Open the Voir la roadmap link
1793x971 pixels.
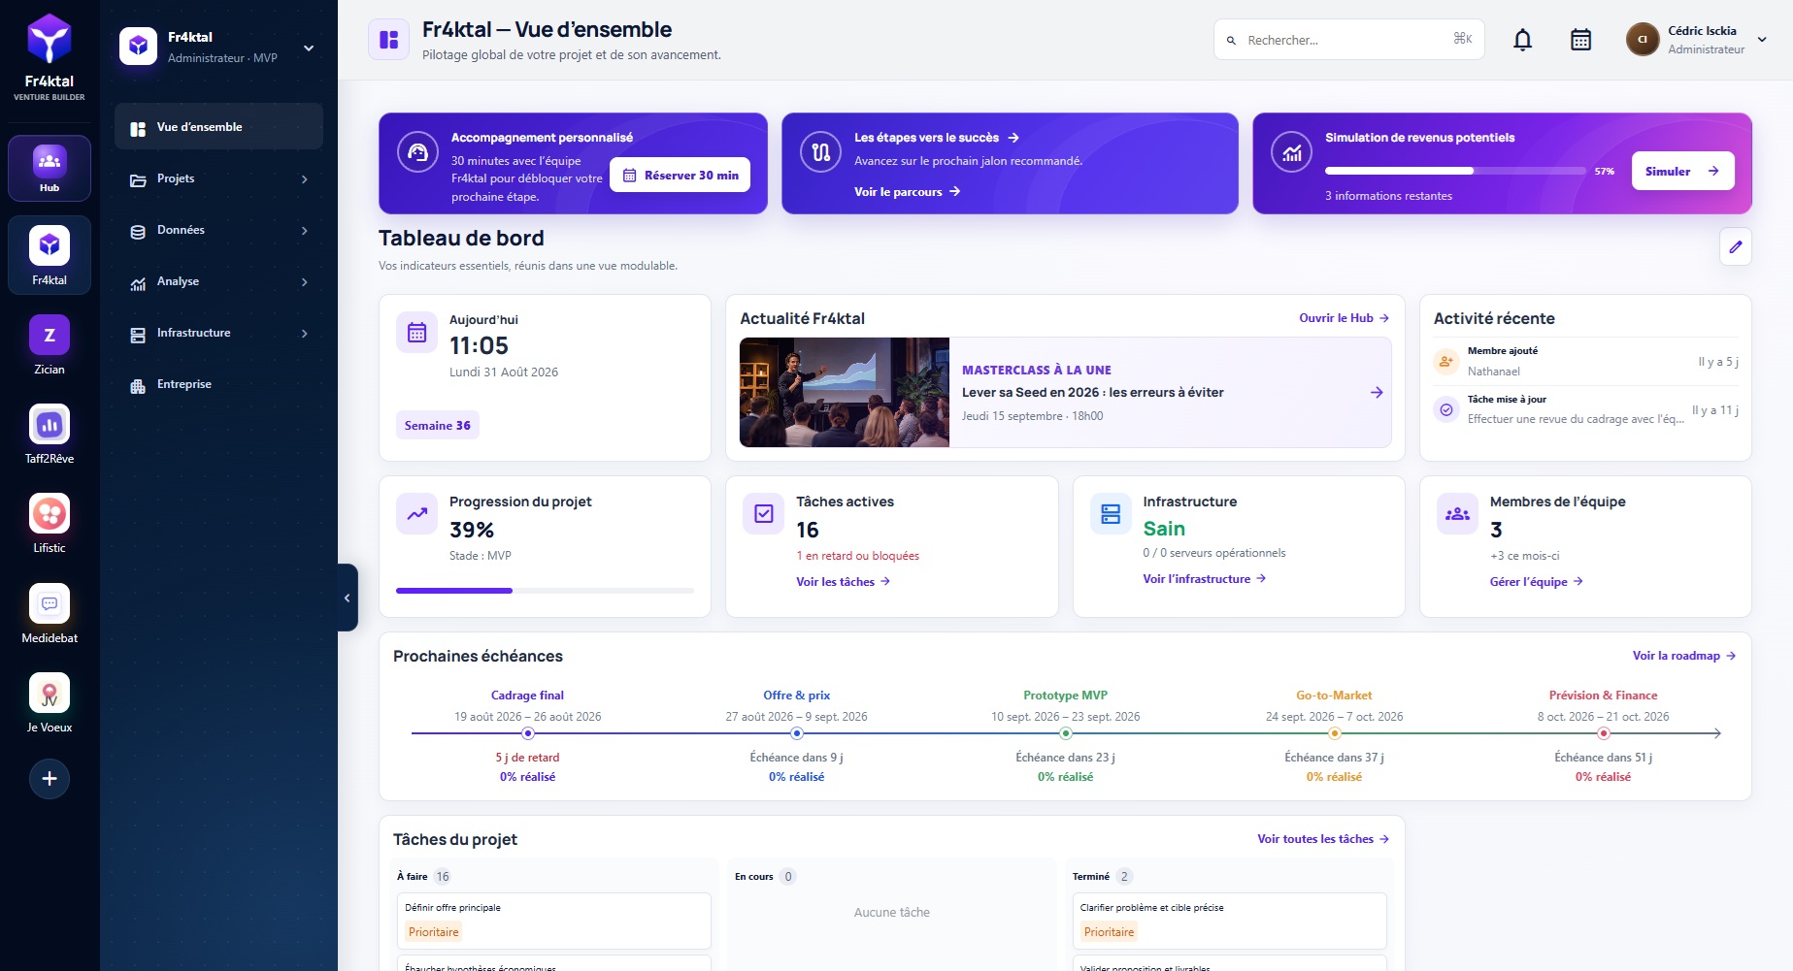click(1684, 656)
